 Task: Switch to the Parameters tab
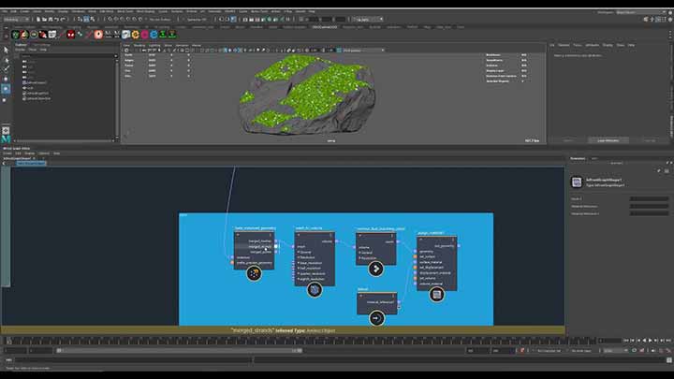578,158
